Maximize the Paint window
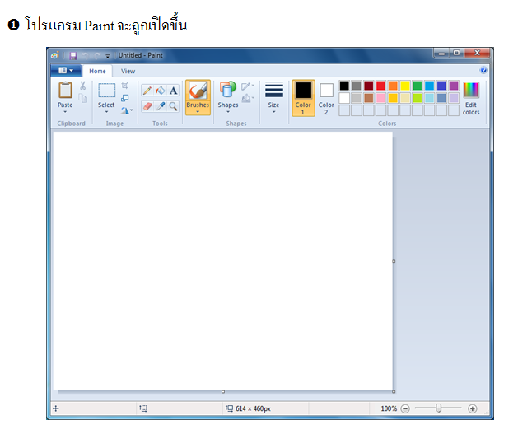Screen dimensions: 518x434 click(x=456, y=53)
